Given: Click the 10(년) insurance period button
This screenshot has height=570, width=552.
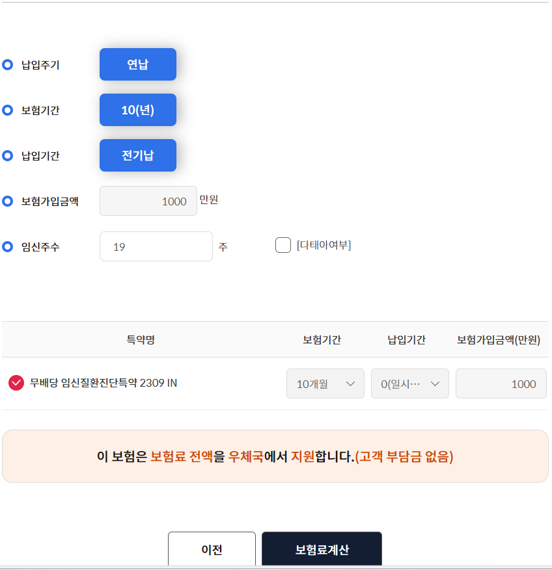Looking at the screenshot, I should click(137, 110).
